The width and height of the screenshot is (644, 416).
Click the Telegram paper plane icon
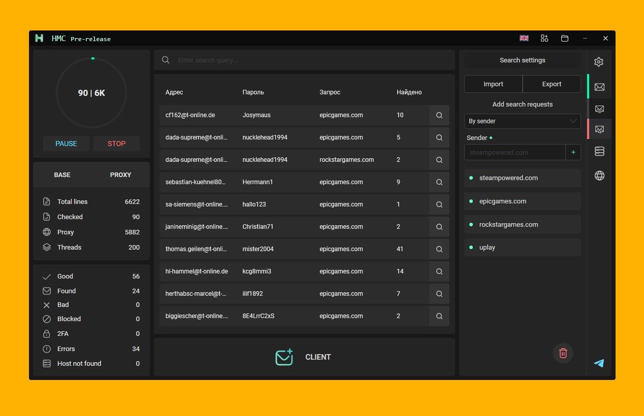coord(599,363)
